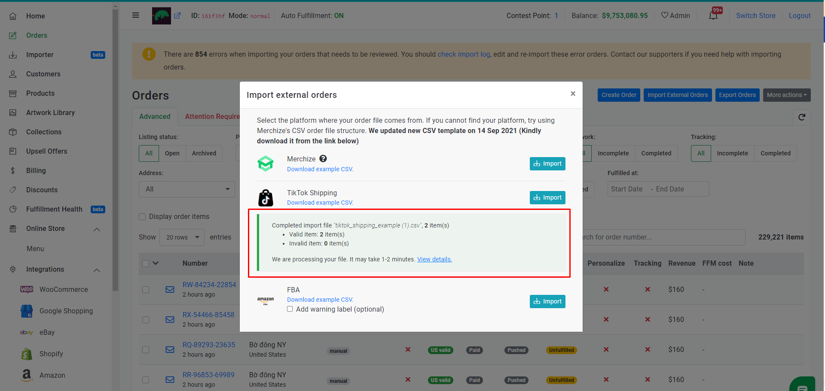This screenshot has width=825, height=391.
Task: Click Import button for TikTok Shipping
Action: 547,197
